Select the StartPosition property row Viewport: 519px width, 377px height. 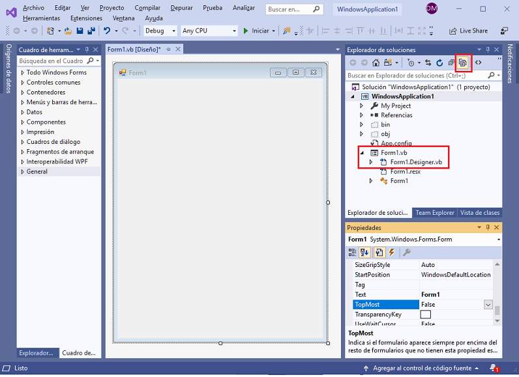coord(423,275)
